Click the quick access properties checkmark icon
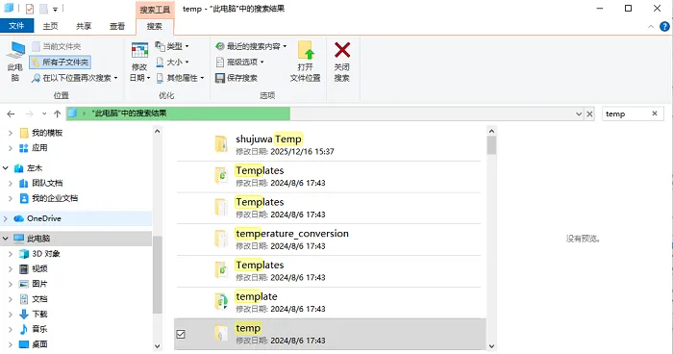This screenshot has width=673, height=354. [x=30, y=8]
